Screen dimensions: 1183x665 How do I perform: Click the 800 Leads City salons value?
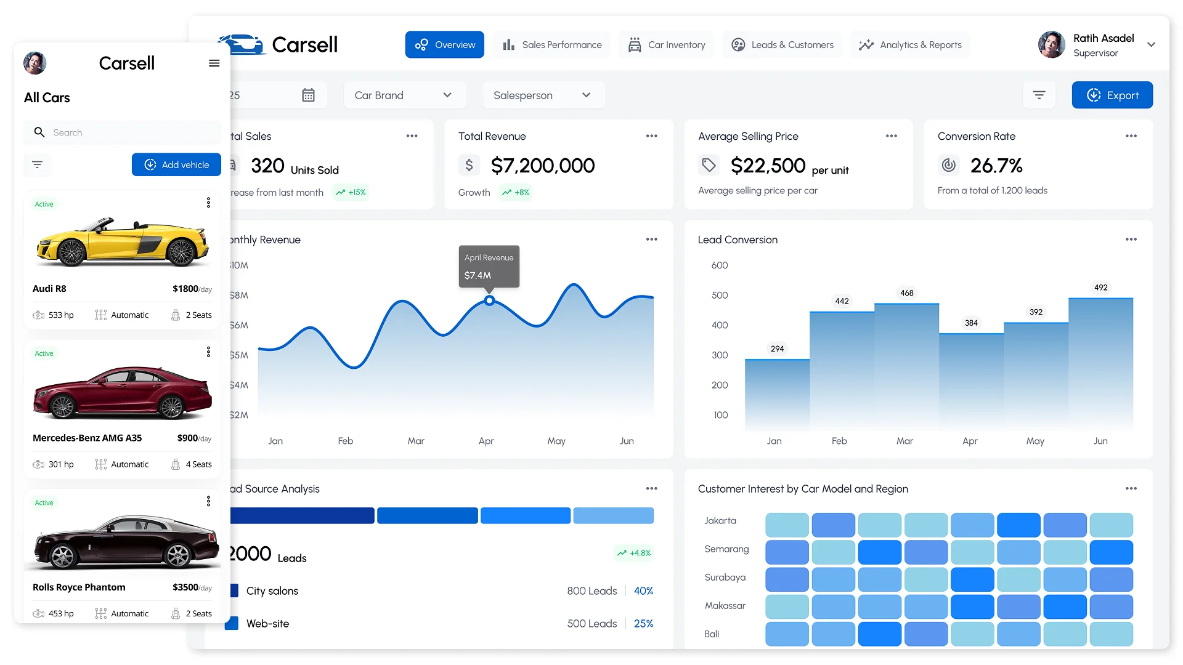pyautogui.click(x=592, y=590)
